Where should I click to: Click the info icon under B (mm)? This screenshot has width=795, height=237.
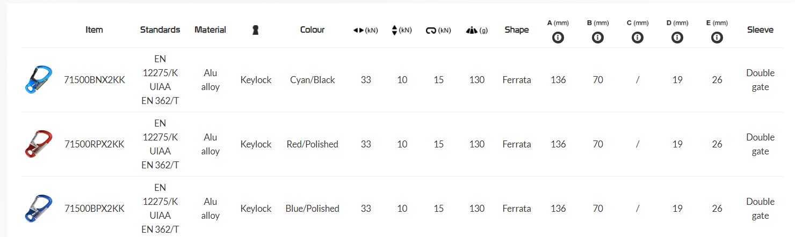pos(598,38)
